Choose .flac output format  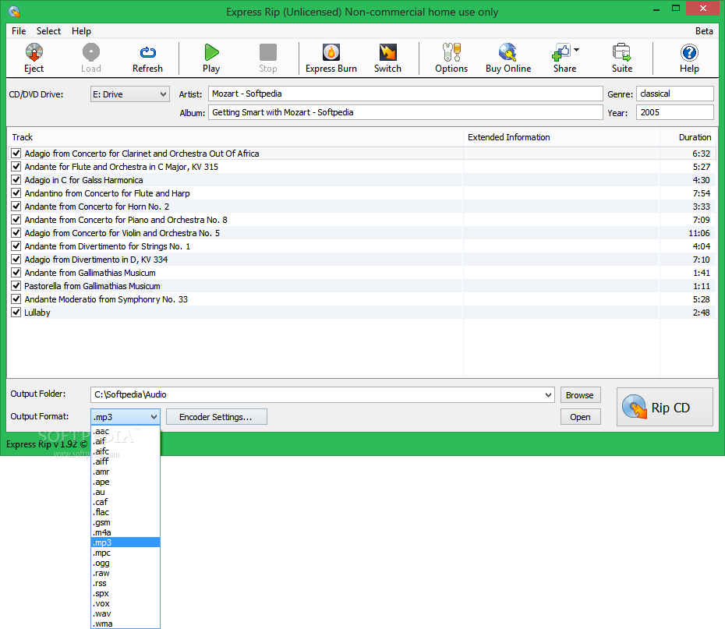[126, 512]
